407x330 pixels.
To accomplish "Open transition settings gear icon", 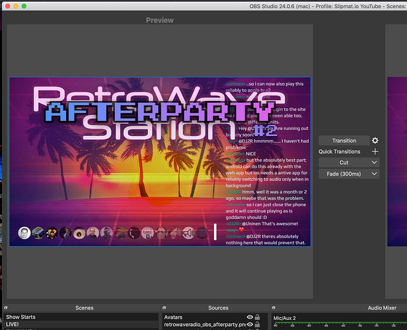I will (375, 141).
